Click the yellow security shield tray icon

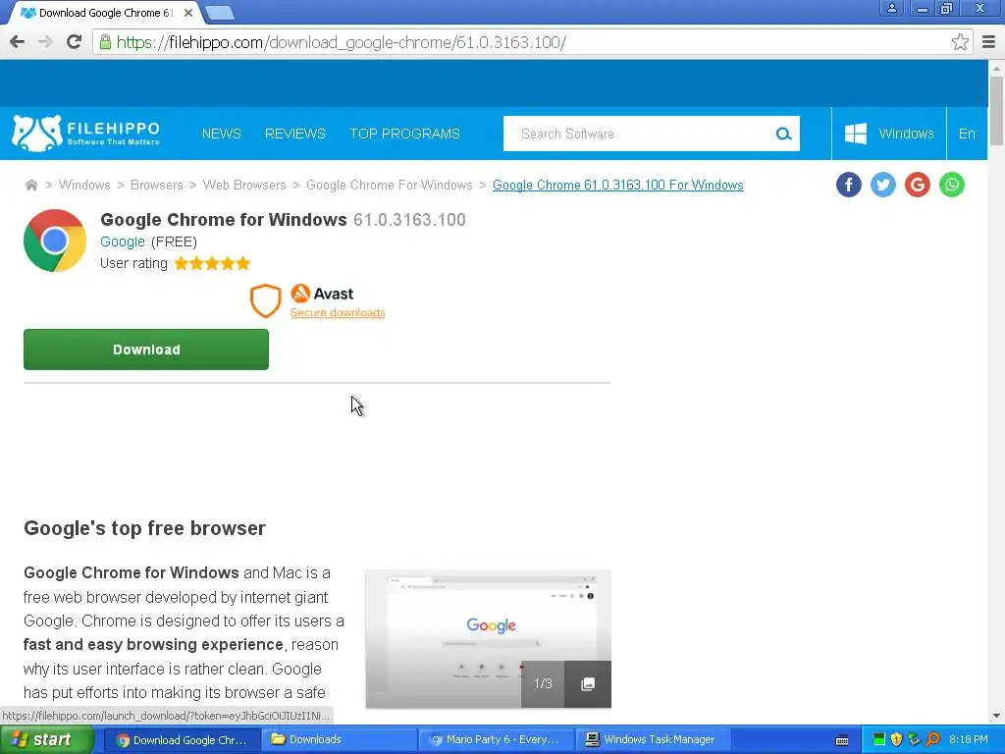(x=897, y=740)
